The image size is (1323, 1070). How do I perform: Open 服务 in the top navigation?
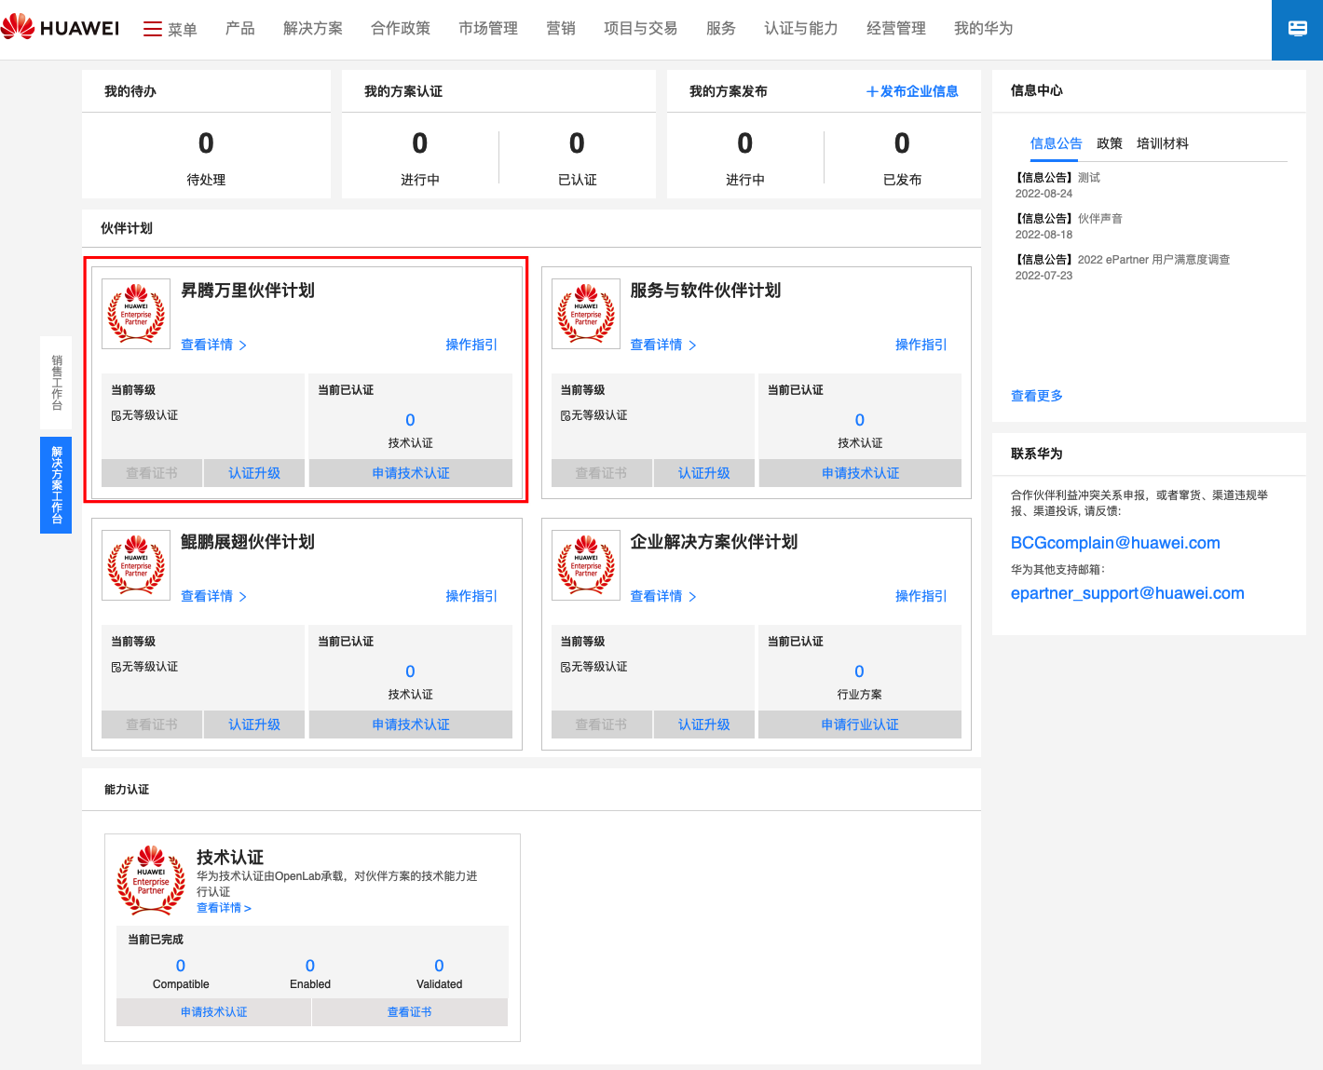(x=721, y=29)
